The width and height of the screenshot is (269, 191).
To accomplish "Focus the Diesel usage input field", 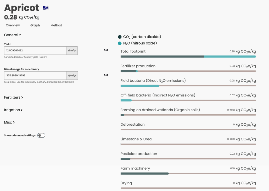I will pos(35,76).
